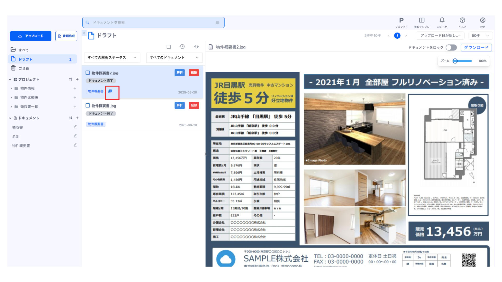Open the all documents filter dropdown
The height and width of the screenshot is (282, 502).
174,57
